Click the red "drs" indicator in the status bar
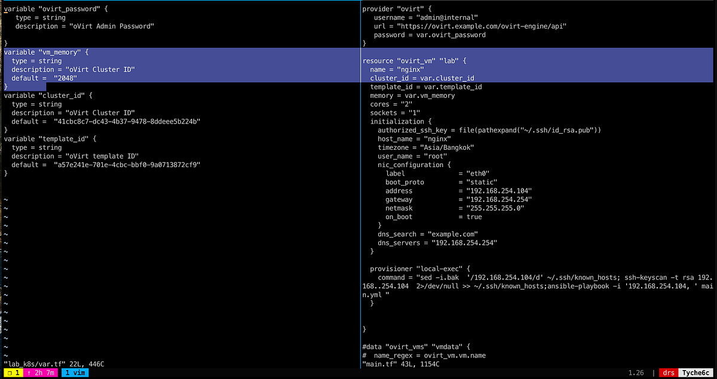 (668, 372)
